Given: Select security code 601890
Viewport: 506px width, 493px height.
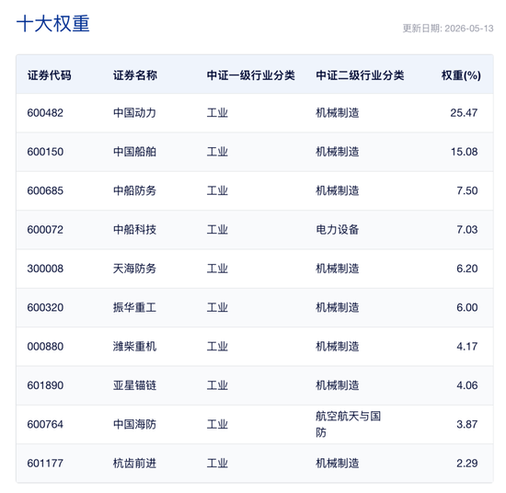Looking at the screenshot, I should tap(45, 385).
